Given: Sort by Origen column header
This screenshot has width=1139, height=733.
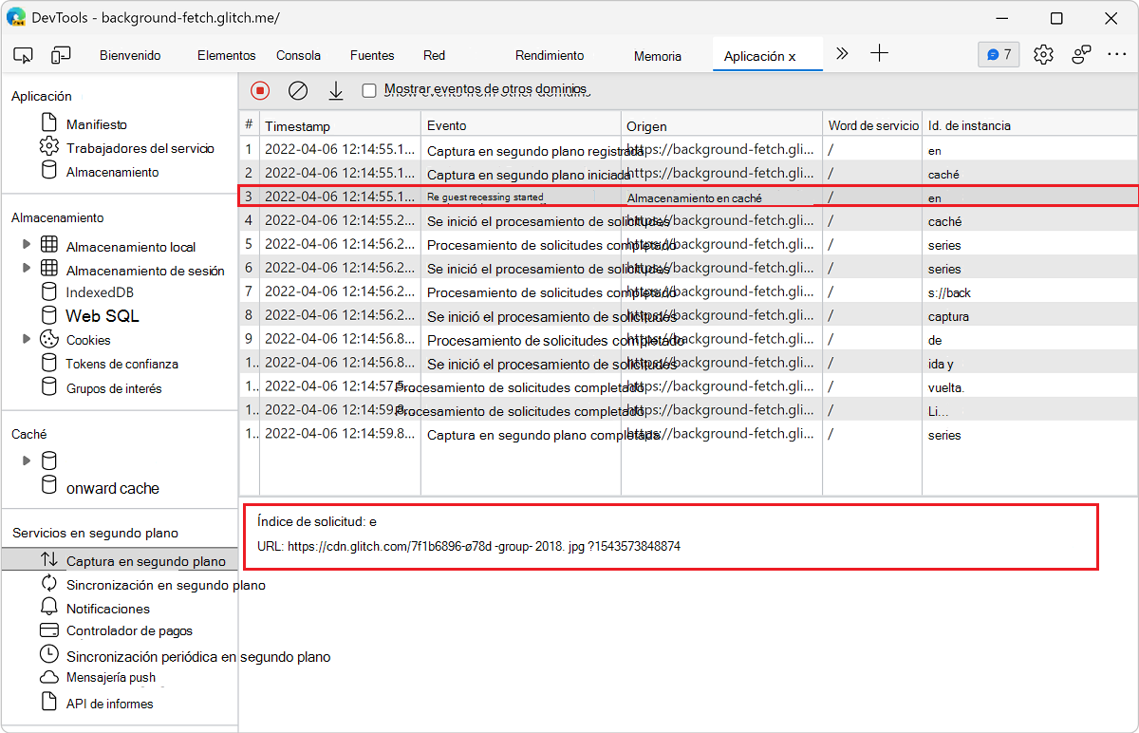Looking at the screenshot, I should click(721, 125).
